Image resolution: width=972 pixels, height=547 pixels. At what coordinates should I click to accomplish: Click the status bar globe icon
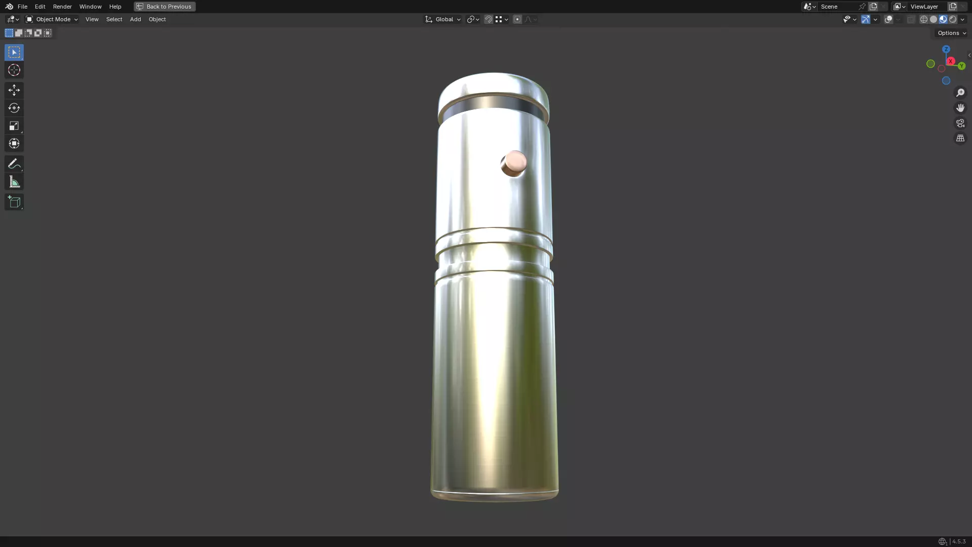point(942,541)
